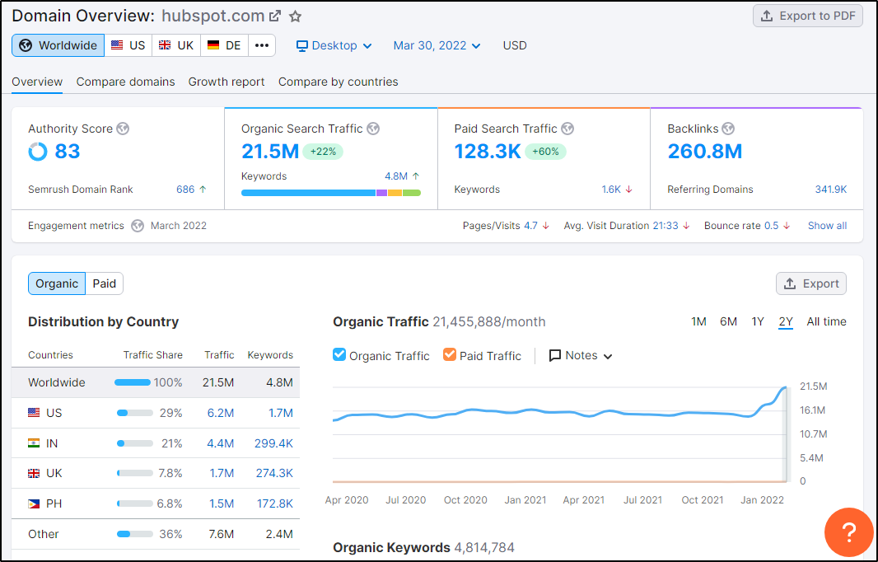Click the orange help question mark button

(x=848, y=532)
